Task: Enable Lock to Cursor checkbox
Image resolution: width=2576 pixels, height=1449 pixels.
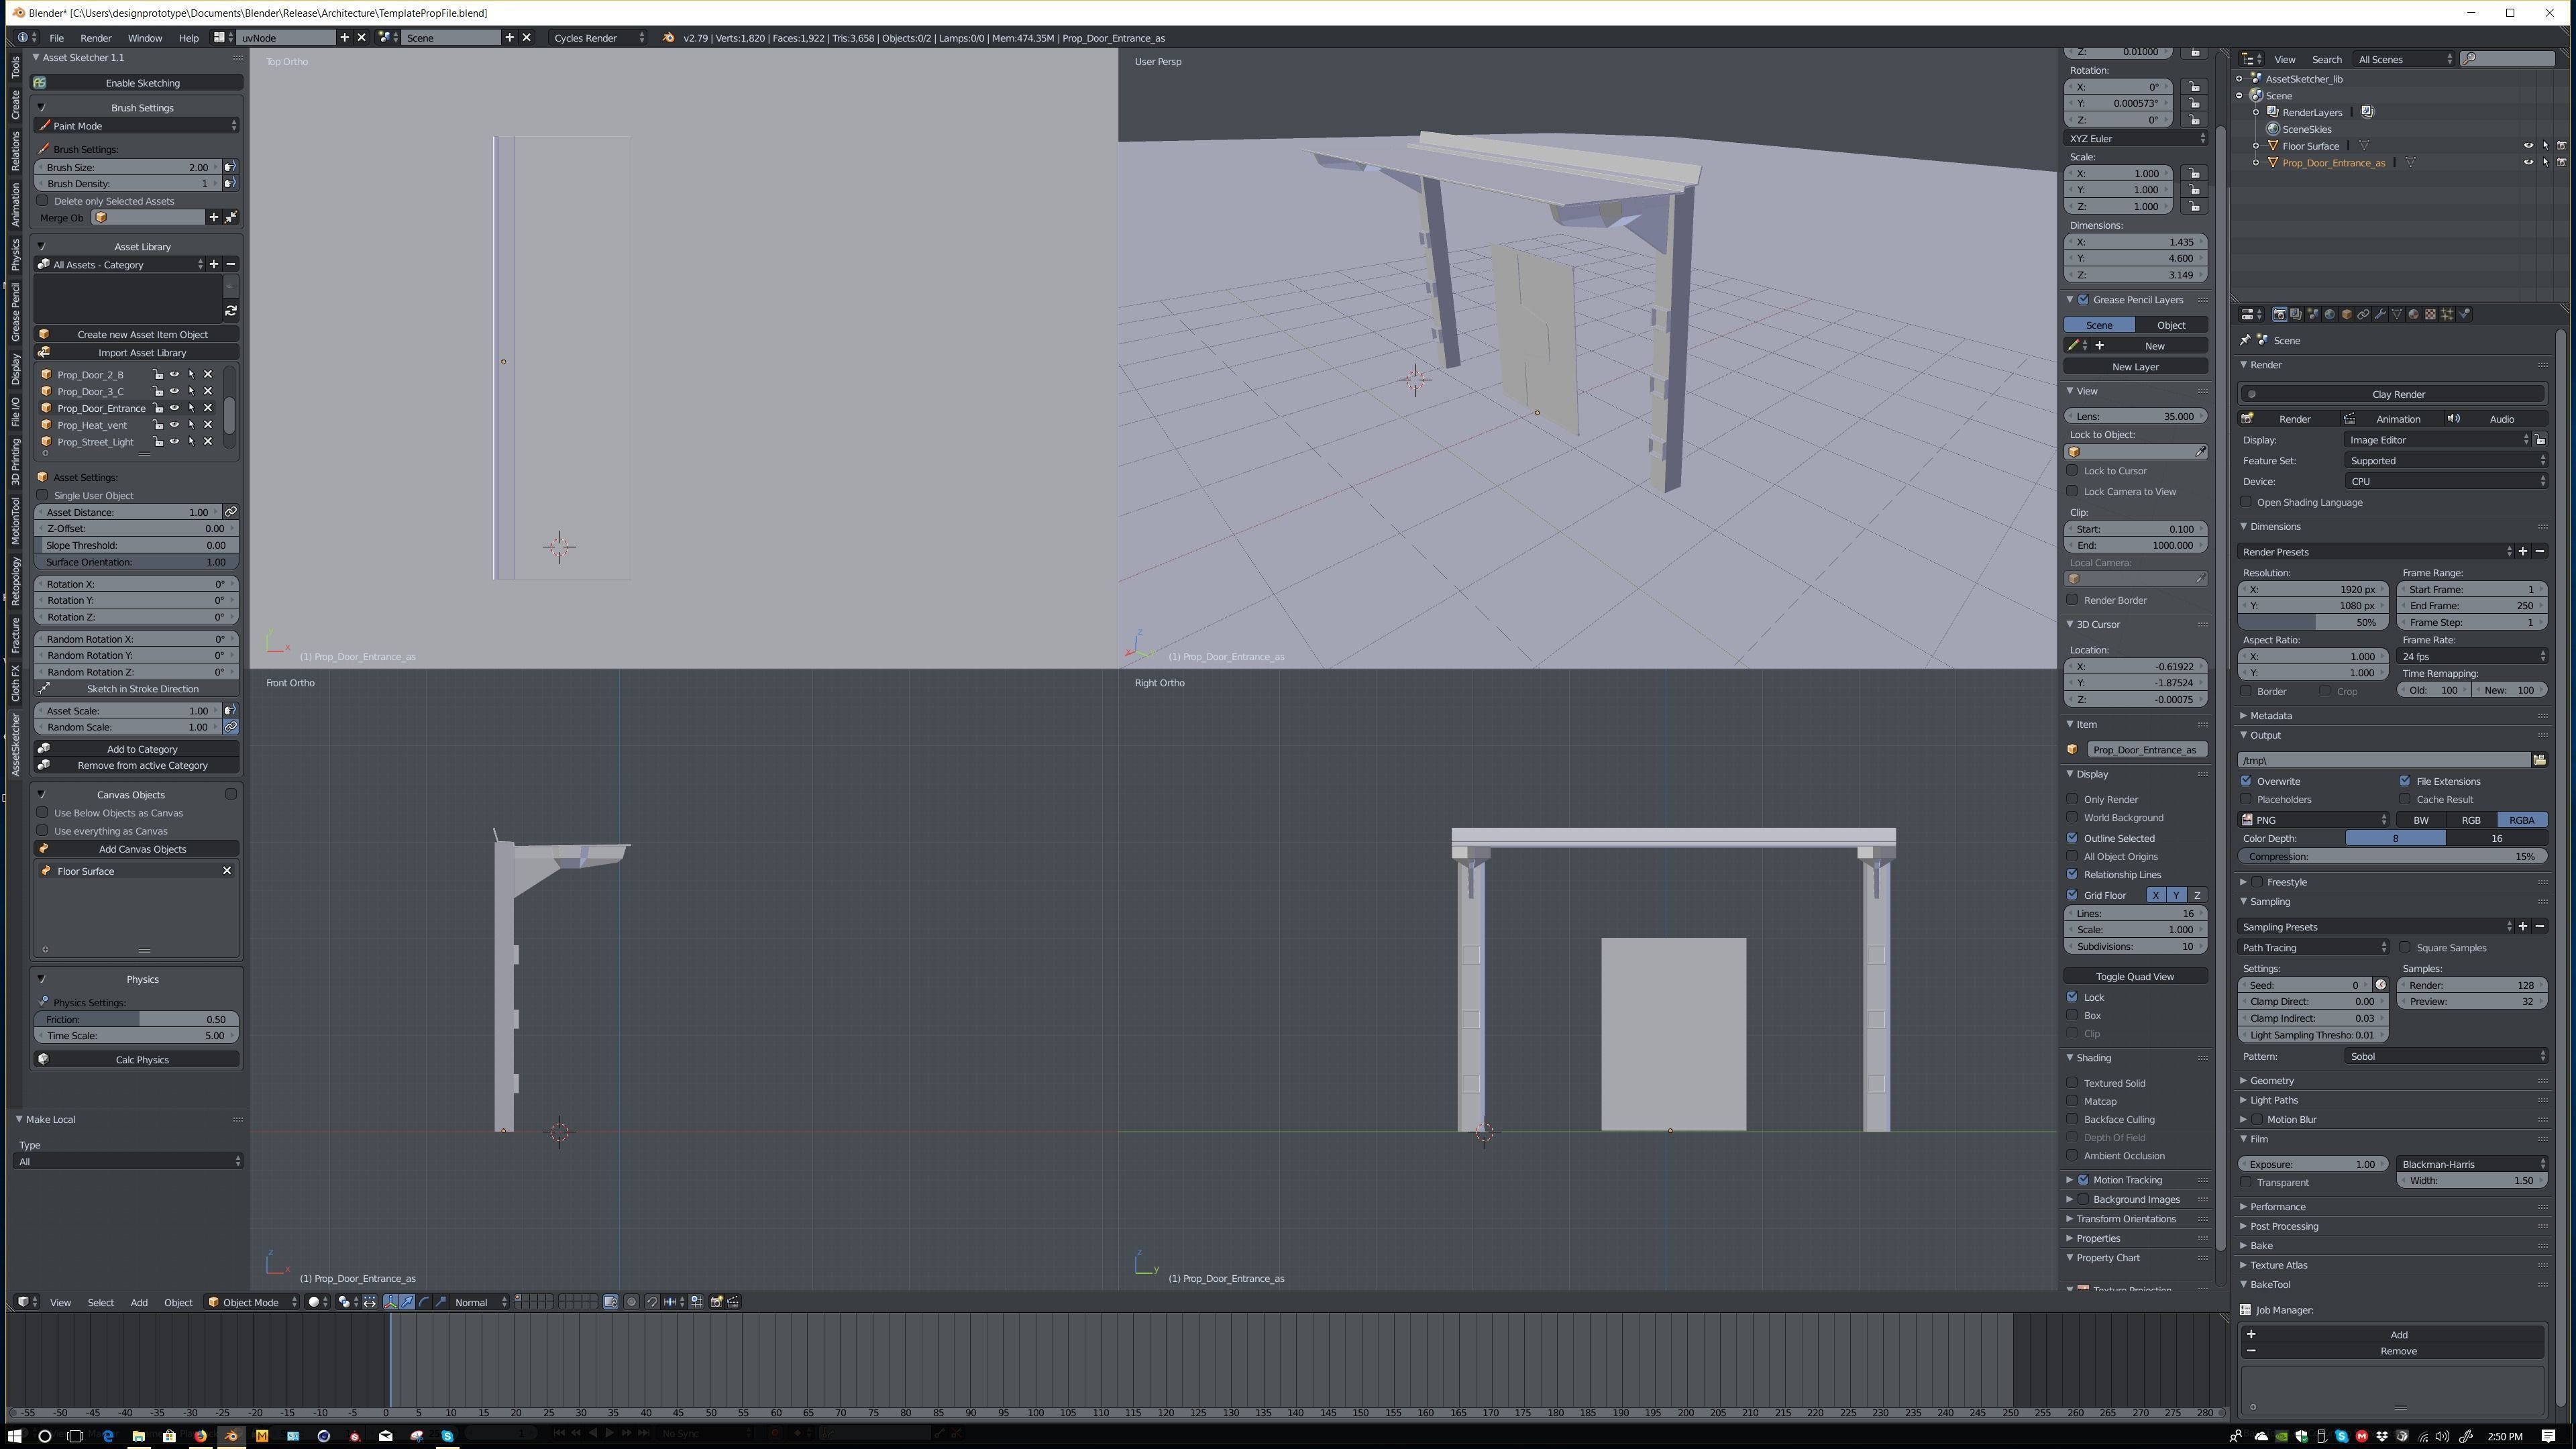Action: (x=2073, y=471)
